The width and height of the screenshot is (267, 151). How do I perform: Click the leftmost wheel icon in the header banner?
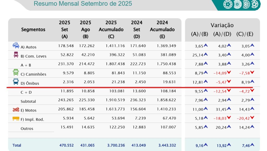coord(227,4)
